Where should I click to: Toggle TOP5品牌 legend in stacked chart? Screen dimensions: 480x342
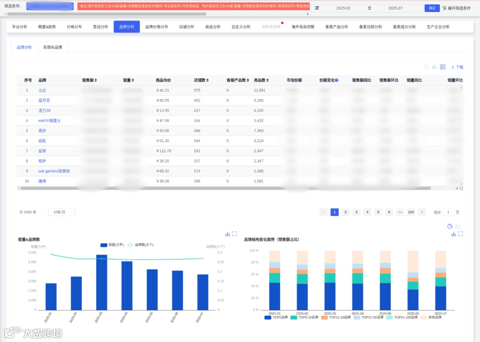point(276,318)
